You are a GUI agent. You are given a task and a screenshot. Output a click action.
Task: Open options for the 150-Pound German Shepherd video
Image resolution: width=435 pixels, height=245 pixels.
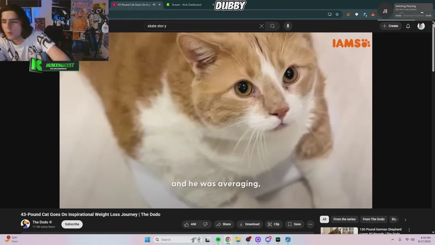pyautogui.click(x=409, y=230)
